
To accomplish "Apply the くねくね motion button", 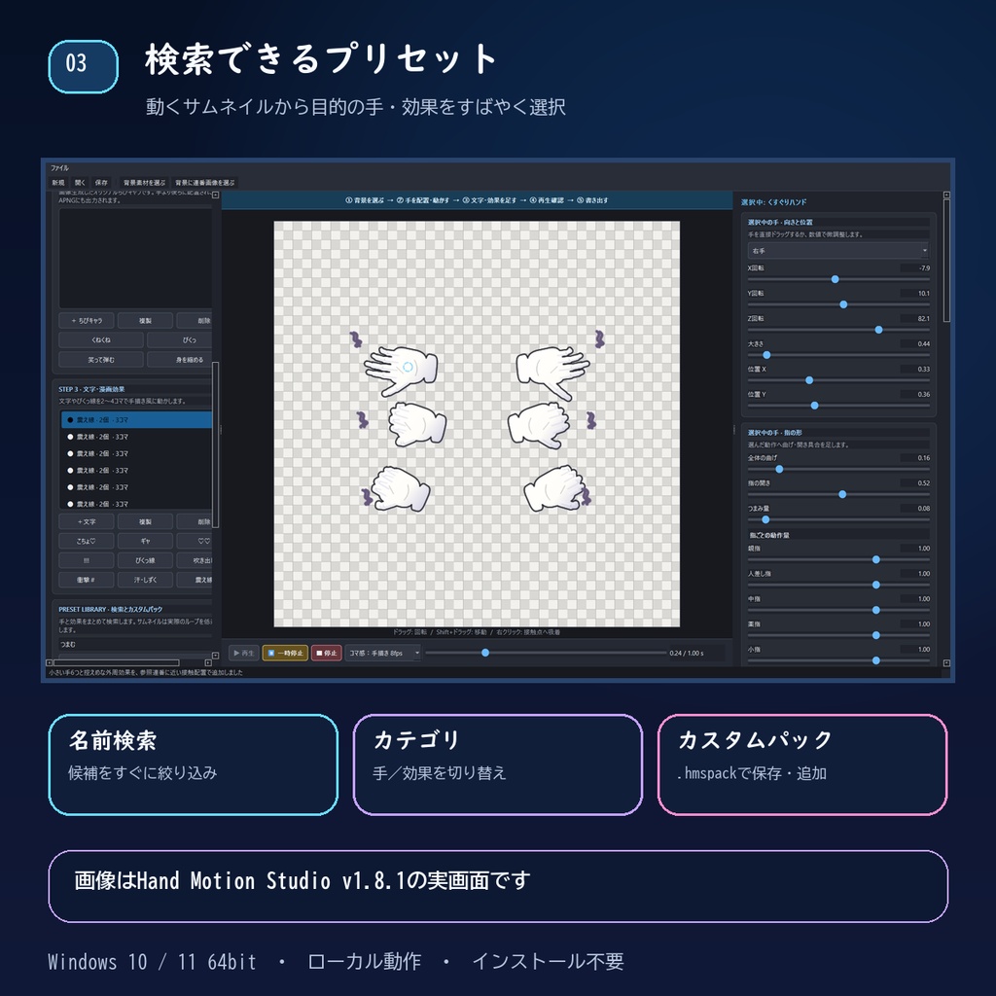I will 101,339.
